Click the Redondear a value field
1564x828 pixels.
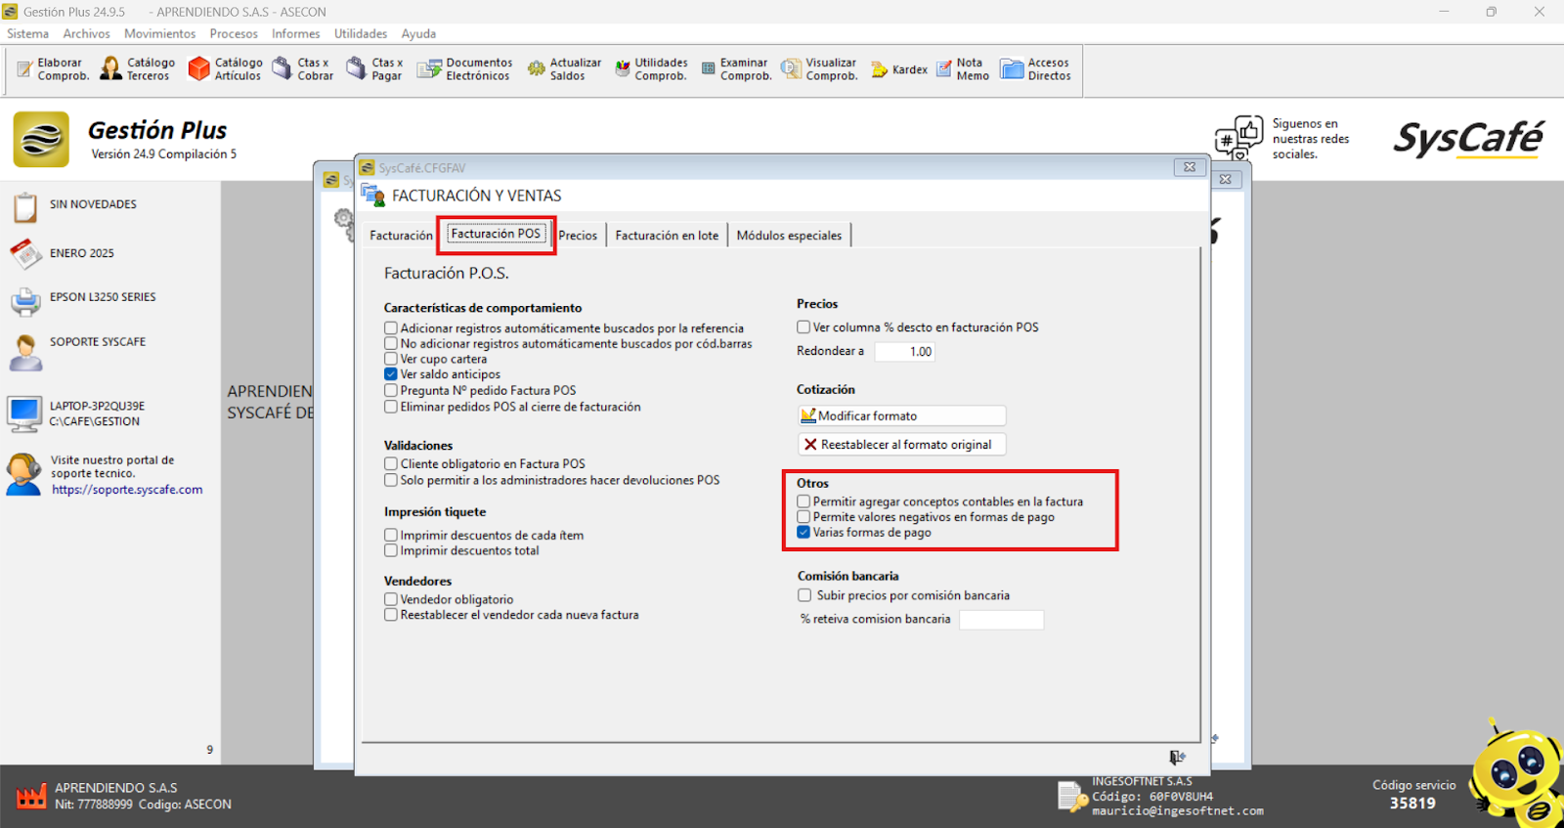(904, 352)
